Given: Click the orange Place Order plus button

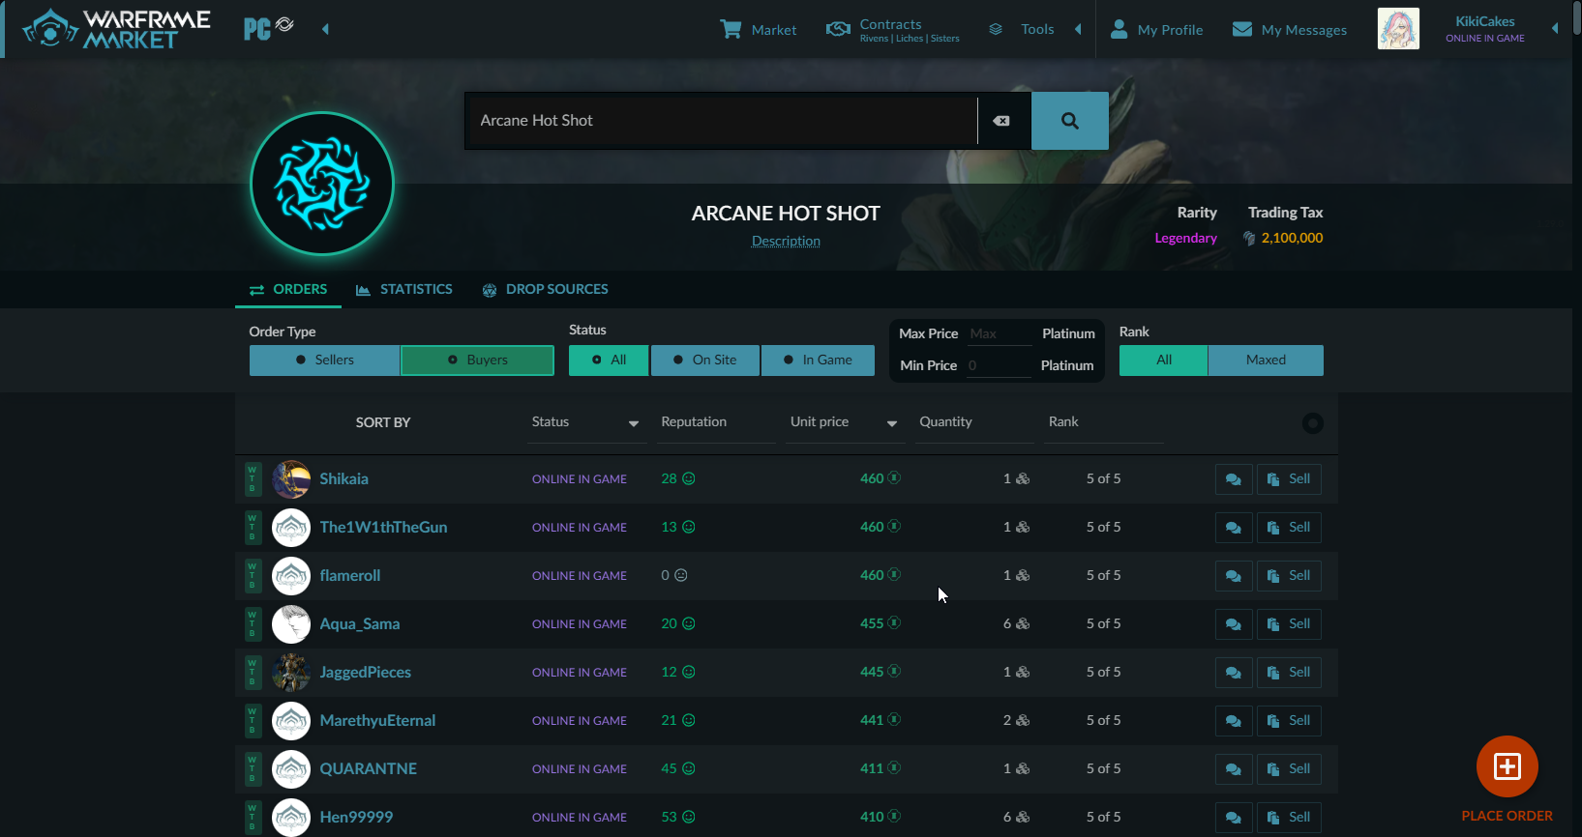Looking at the screenshot, I should pyautogui.click(x=1507, y=766).
